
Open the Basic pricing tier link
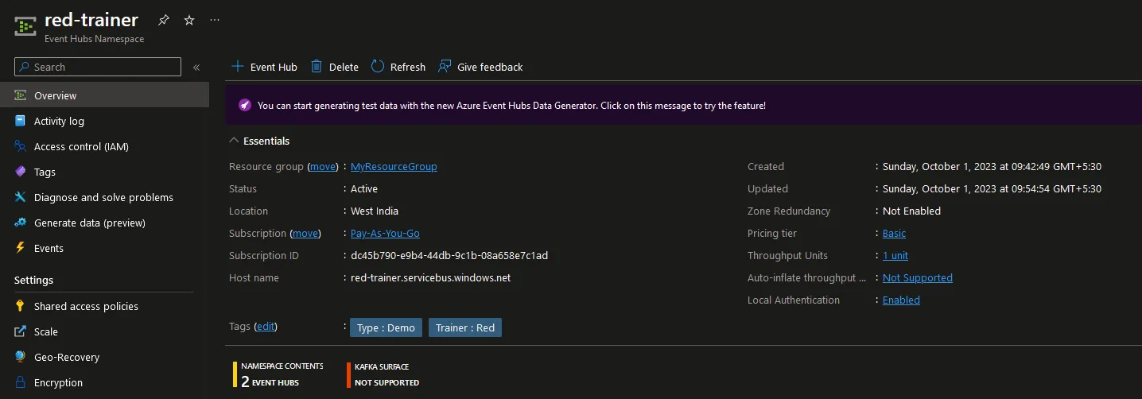pyautogui.click(x=894, y=233)
